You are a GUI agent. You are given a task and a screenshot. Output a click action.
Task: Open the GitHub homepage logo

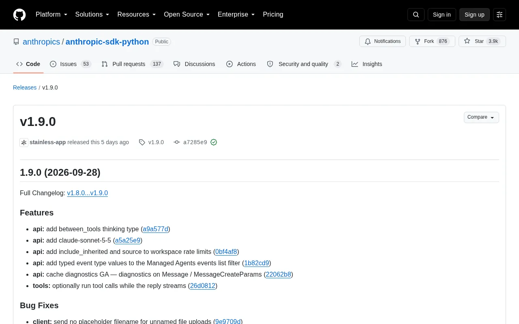tap(19, 15)
